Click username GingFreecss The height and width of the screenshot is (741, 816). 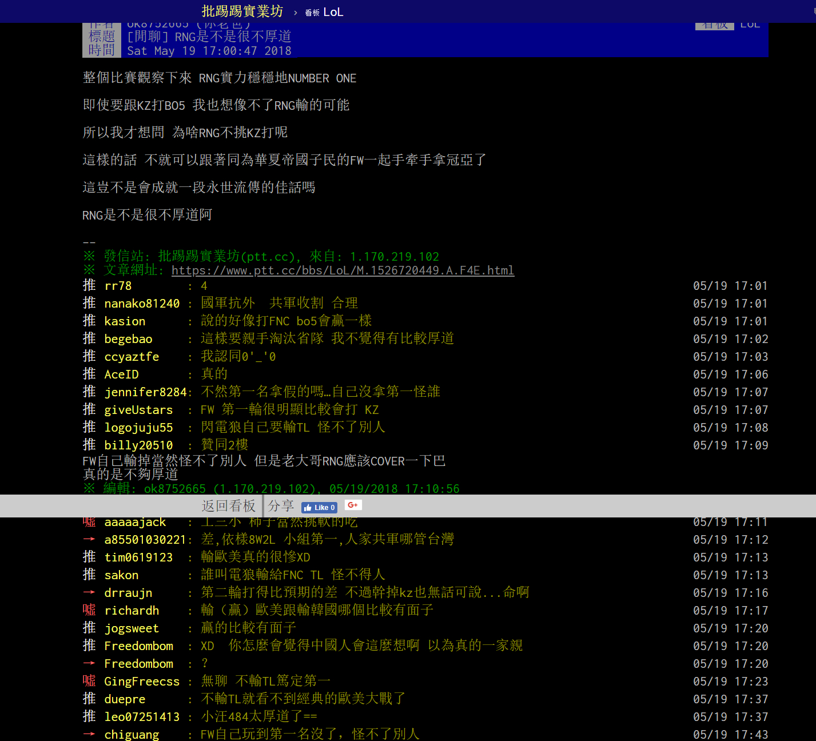pyautogui.click(x=142, y=682)
